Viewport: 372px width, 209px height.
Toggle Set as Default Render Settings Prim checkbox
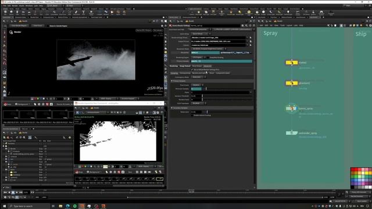point(192,70)
